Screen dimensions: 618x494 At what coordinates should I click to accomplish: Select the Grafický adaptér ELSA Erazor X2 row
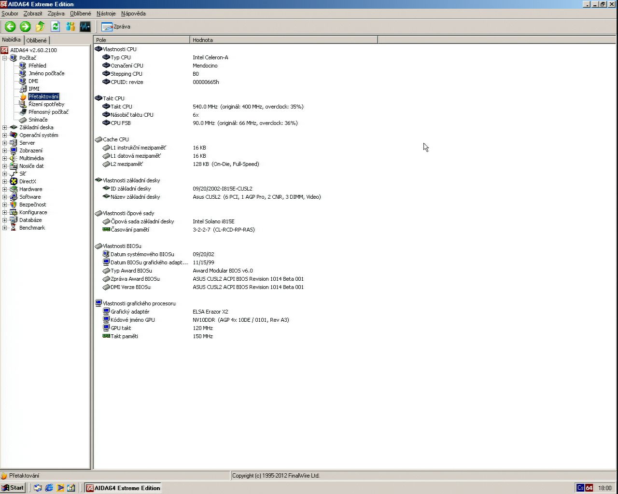click(x=165, y=312)
